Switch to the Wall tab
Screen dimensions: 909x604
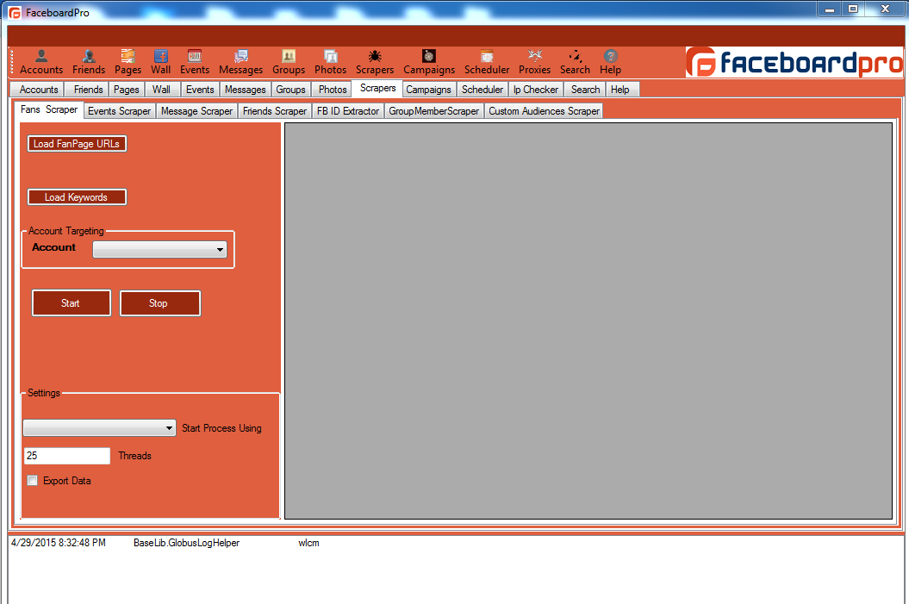[x=161, y=90]
